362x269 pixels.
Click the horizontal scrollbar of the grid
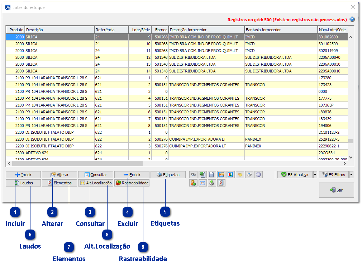[x=77, y=163]
